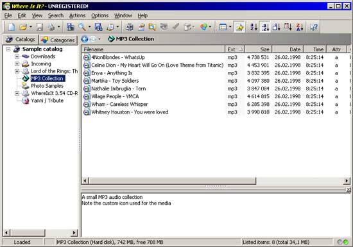
Task: Open the View menu
Action: point(37,15)
